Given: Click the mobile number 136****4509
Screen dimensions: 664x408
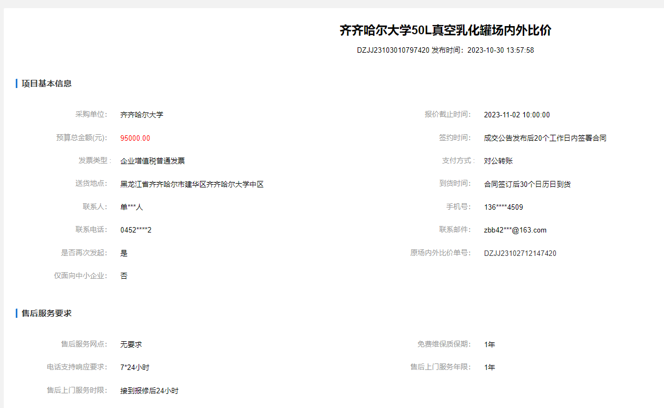Looking at the screenshot, I should 504,208.
